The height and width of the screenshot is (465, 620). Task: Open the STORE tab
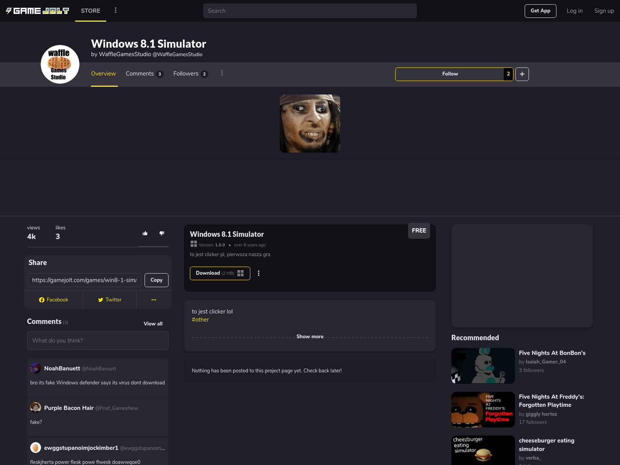click(91, 11)
